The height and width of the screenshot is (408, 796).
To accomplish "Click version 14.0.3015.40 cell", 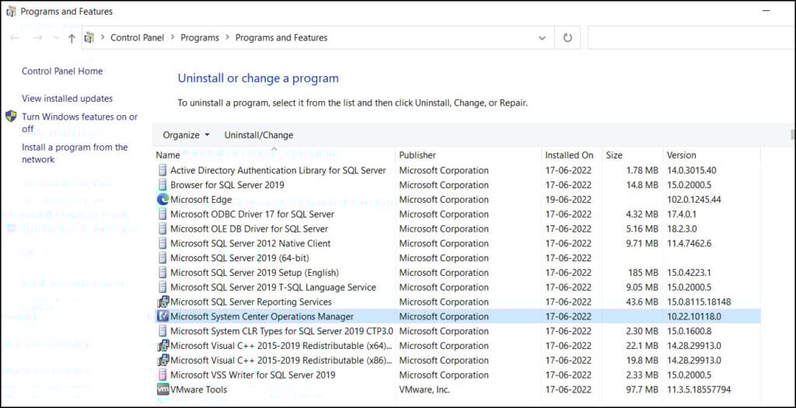I will (x=691, y=170).
